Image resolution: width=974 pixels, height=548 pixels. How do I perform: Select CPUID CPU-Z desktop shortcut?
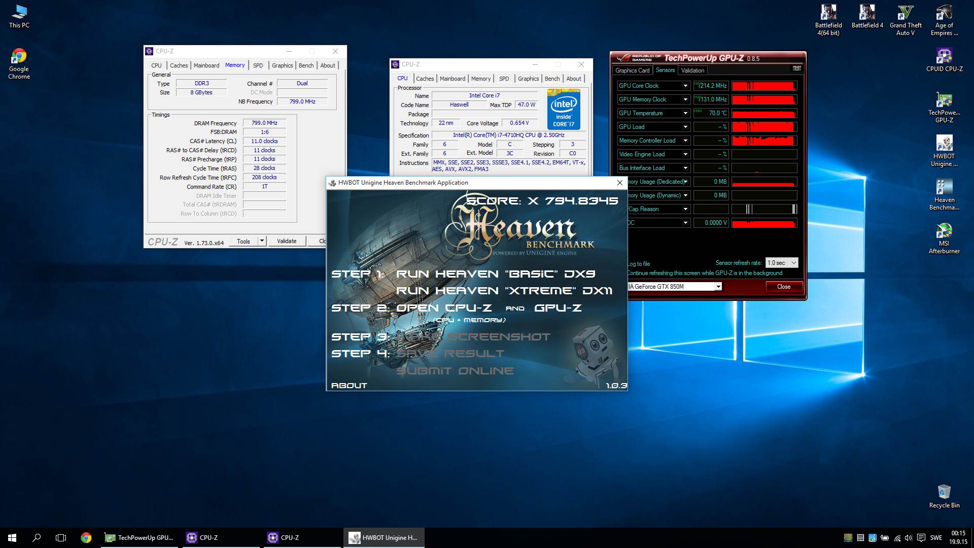tap(944, 60)
